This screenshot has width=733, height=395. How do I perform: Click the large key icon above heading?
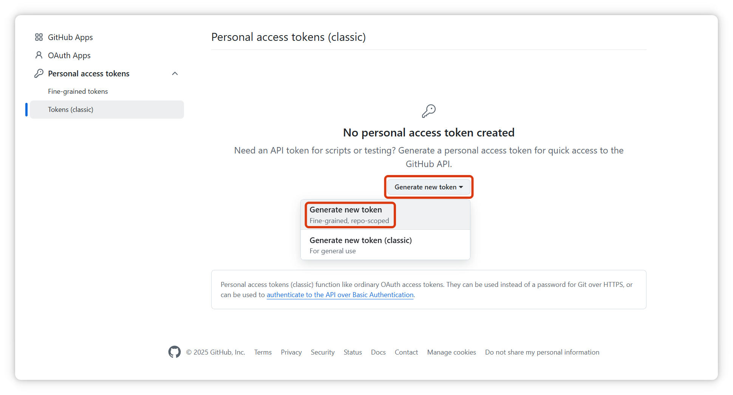(x=428, y=111)
